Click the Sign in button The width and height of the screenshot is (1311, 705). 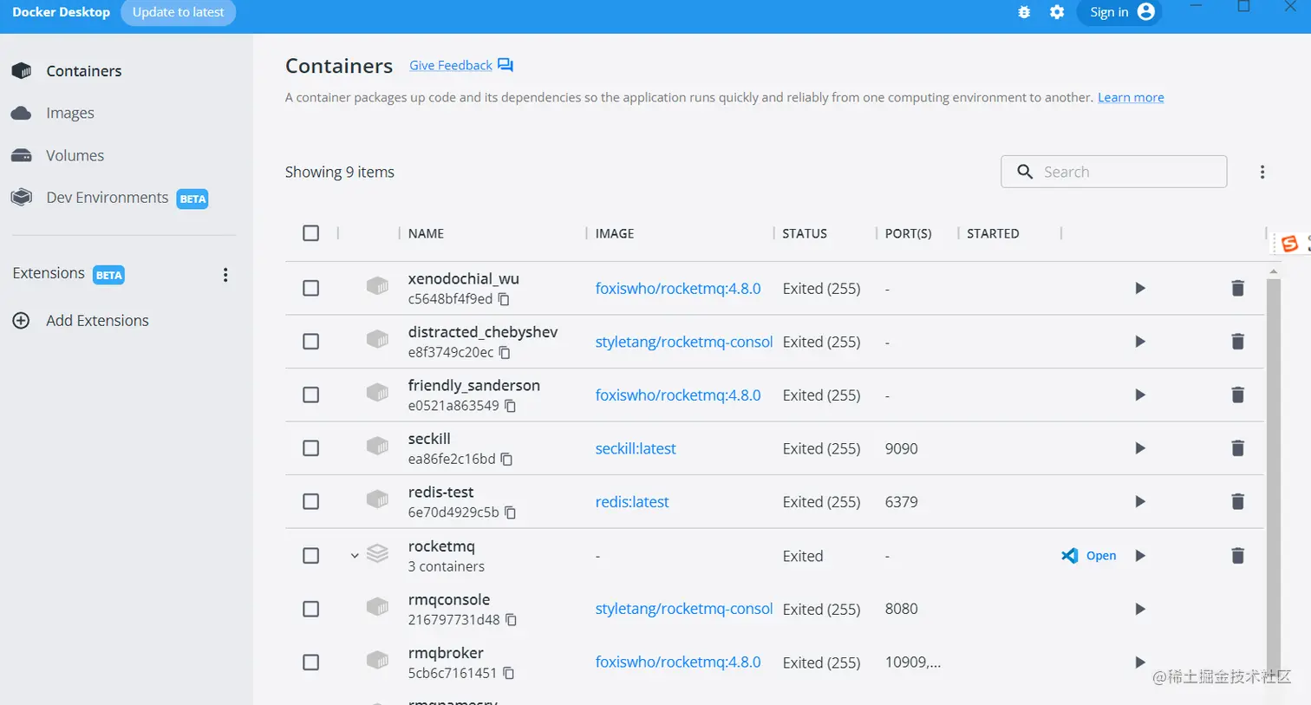[1119, 12]
